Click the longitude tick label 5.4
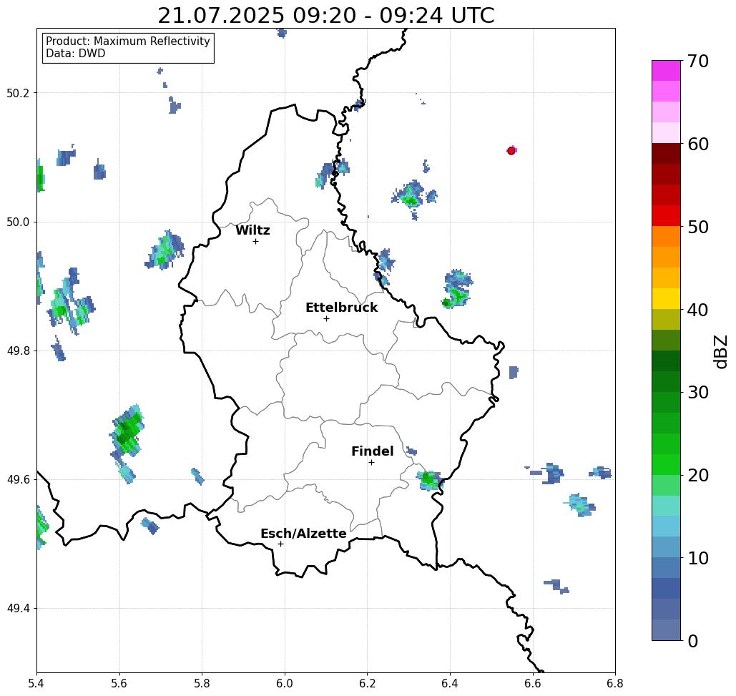 click(x=36, y=683)
